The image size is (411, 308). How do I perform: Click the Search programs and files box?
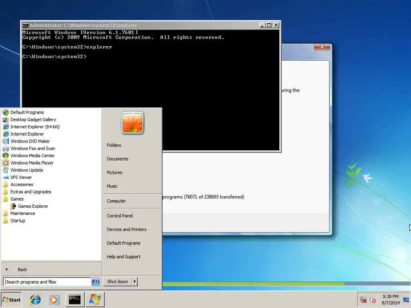coord(47,282)
